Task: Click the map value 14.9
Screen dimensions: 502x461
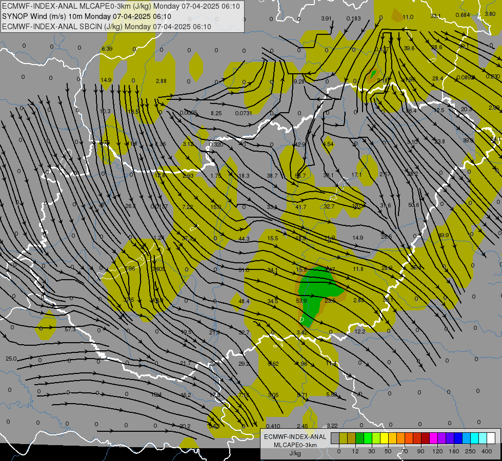Action: point(106,80)
